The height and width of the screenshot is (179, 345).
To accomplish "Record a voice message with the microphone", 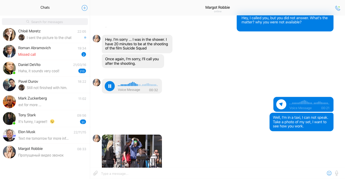I will [x=337, y=173].
